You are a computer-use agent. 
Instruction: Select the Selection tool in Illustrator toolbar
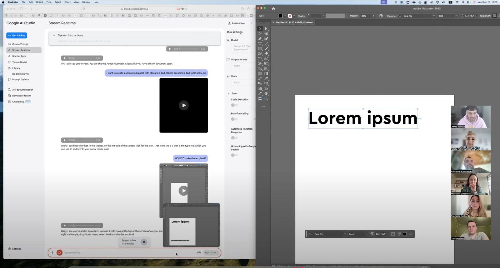[260, 29]
